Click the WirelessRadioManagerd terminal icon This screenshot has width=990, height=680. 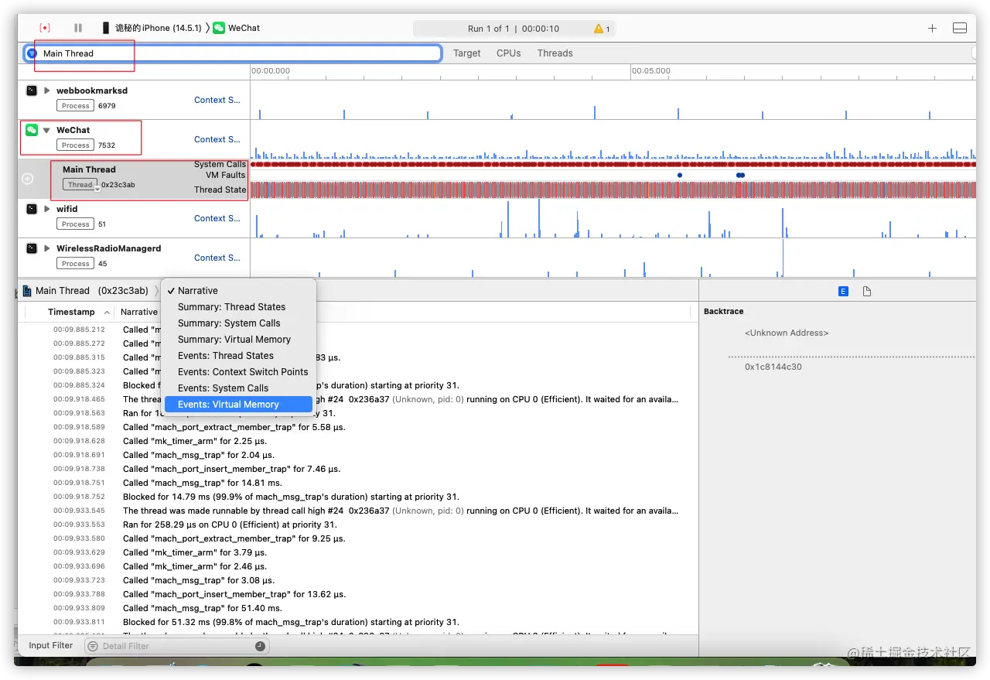[x=32, y=248]
